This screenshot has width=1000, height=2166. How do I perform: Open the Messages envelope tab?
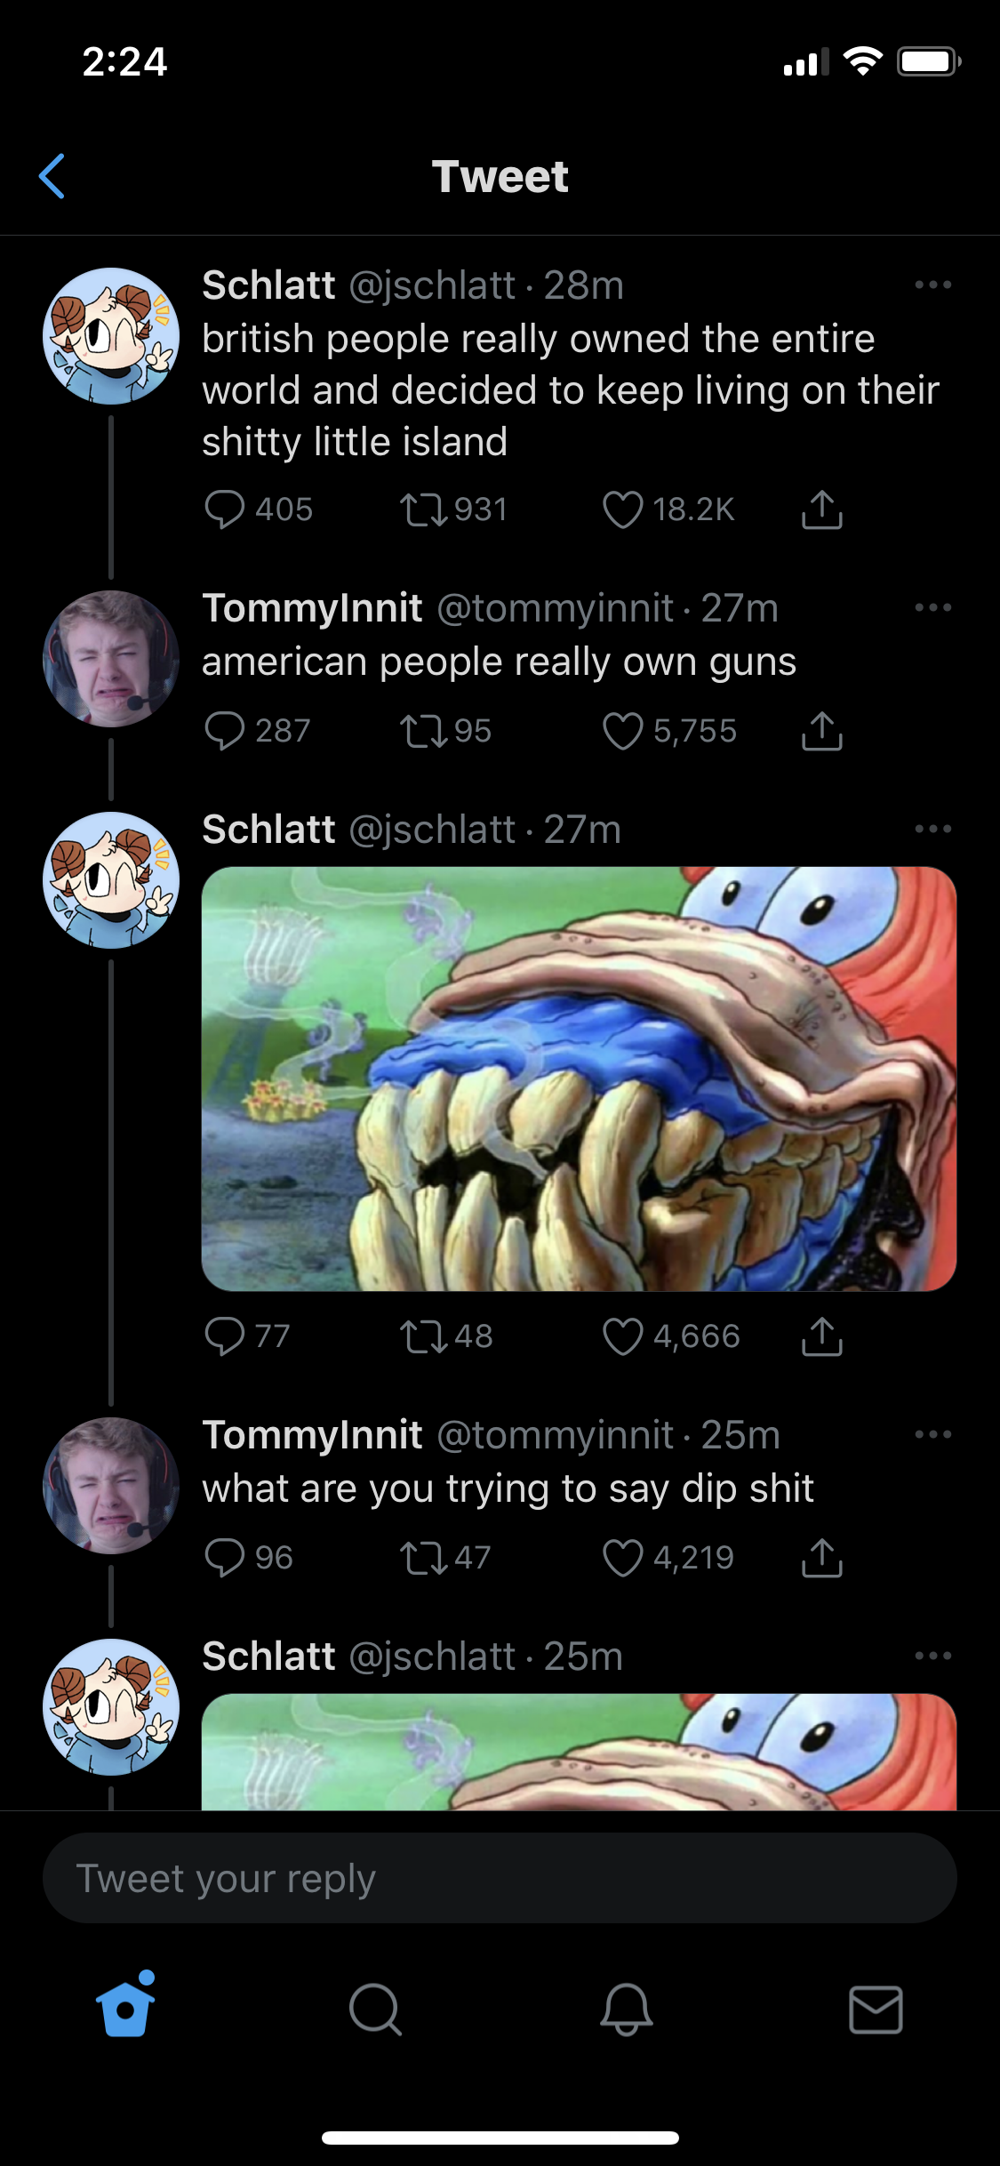click(x=876, y=2010)
